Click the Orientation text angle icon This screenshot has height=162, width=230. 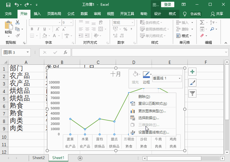pos(96,36)
